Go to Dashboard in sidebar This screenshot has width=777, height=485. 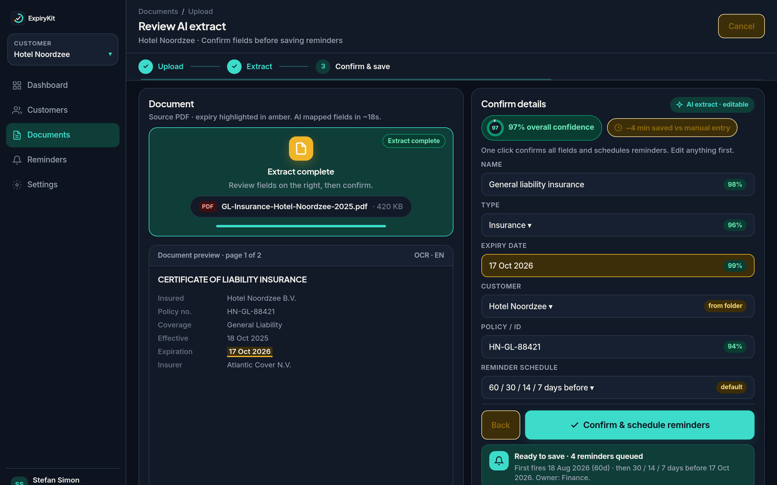click(x=63, y=85)
